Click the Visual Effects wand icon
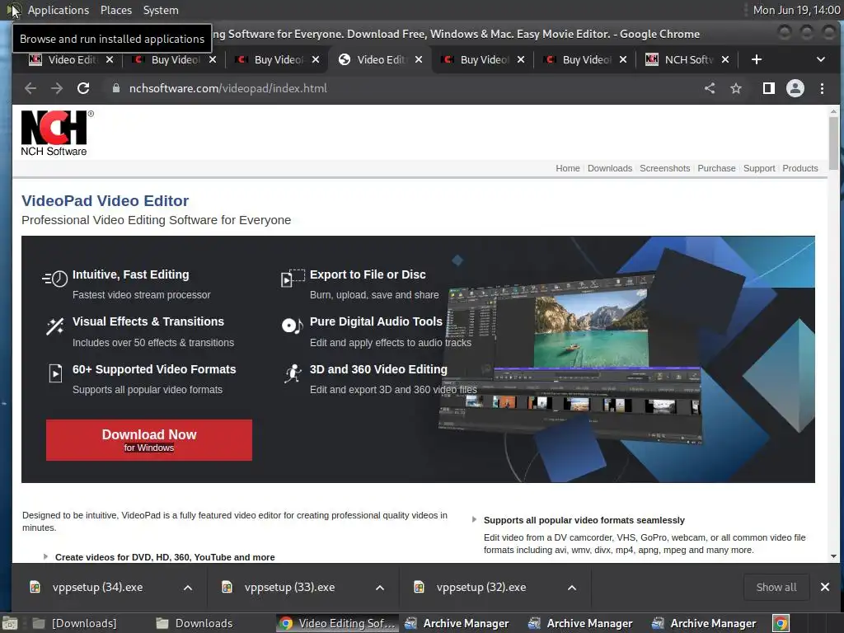The width and height of the screenshot is (844, 633). 55,326
